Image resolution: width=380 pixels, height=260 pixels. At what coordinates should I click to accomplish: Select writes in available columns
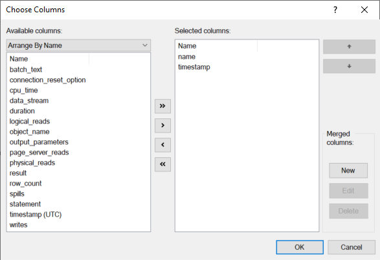click(x=18, y=225)
